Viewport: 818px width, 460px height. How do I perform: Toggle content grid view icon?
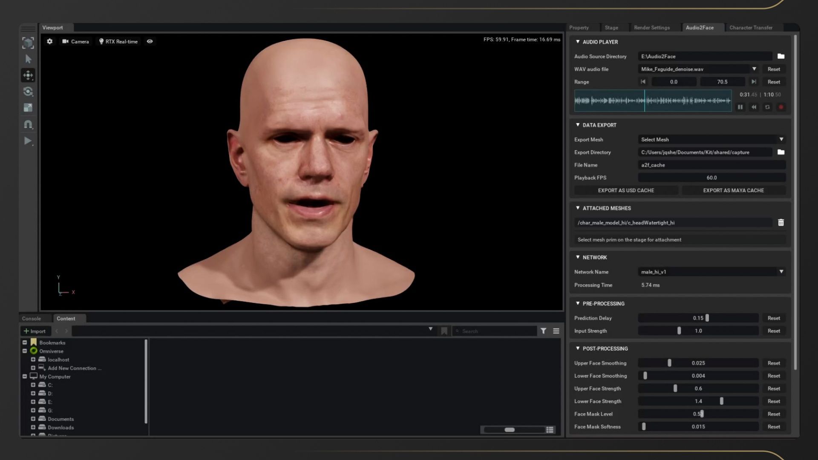[550, 430]
